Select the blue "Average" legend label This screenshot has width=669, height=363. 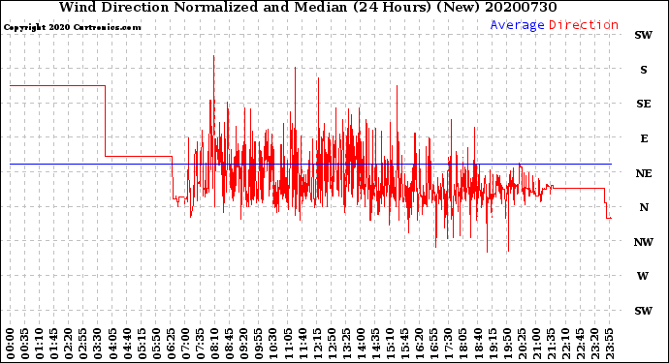[517, 25]
